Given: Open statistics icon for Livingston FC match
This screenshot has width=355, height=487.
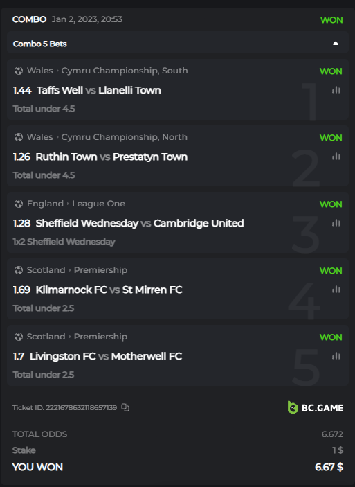Looking at the screenshot, I should pyautogui.click(x=336, y=356).
